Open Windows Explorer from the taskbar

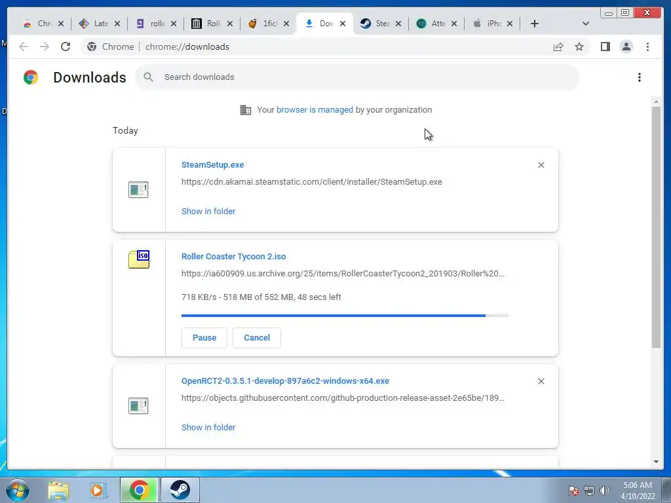58,490
